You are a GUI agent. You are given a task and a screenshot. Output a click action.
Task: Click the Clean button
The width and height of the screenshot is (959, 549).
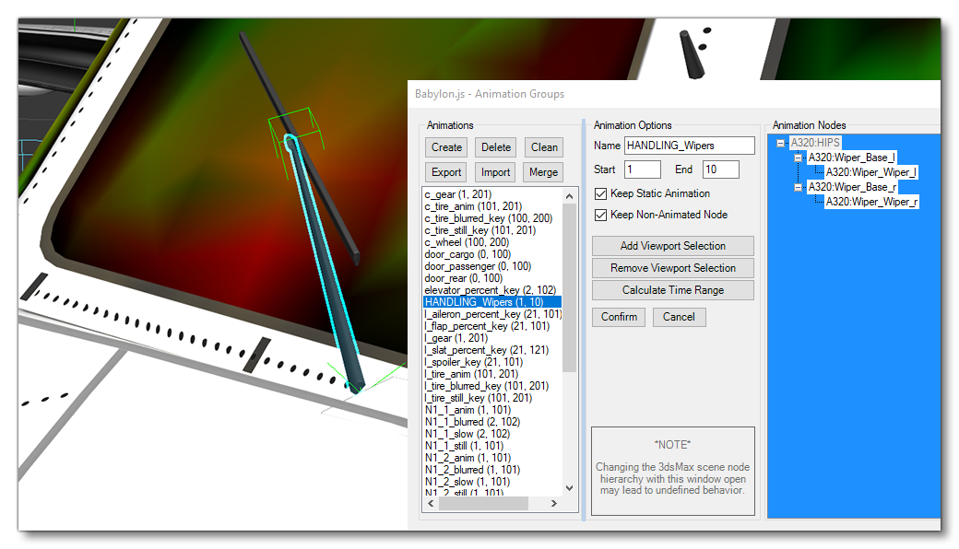point(543,146)
